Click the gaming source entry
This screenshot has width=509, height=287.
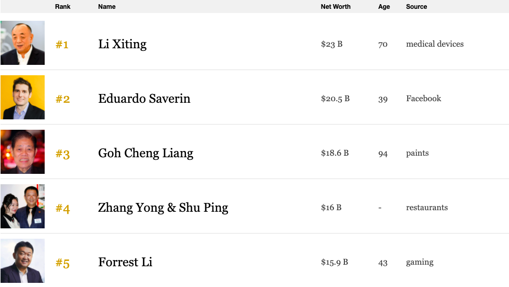click(x=420, y=262)
